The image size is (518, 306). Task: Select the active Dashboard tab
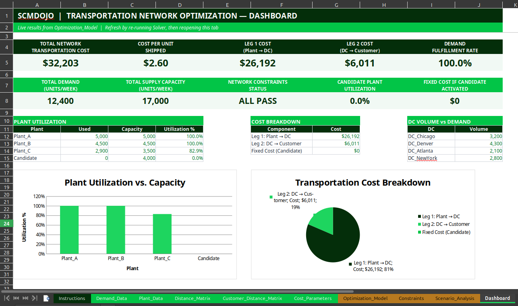[x=497, y=298]
